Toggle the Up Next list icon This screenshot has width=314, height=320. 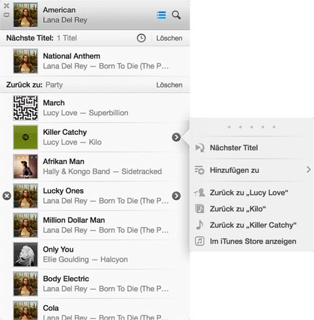click(x=162, y=16)
